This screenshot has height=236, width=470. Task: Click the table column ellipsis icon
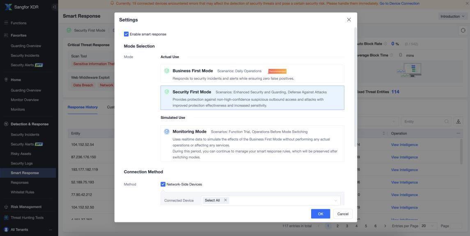[458, 133]
